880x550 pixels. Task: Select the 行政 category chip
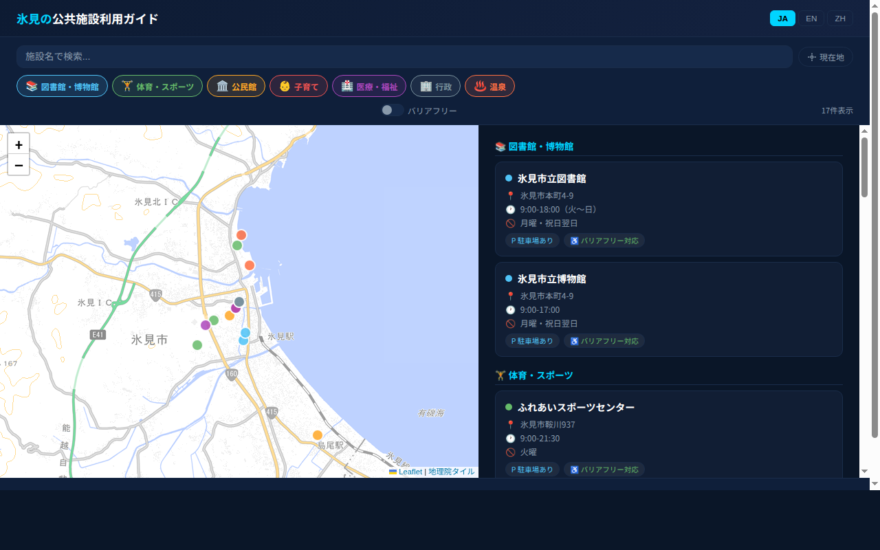435,86
